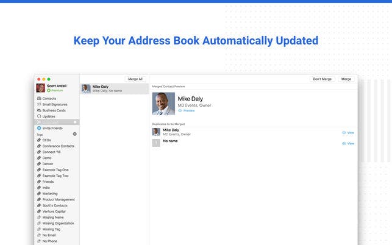Click the Merge button
The width and height of the screenshot is (392, 245).
point(346,79)
